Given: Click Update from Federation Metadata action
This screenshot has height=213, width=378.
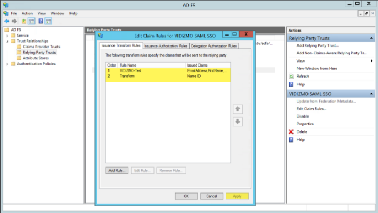Looking at the screenshot, I should click(x=326, y=101).
